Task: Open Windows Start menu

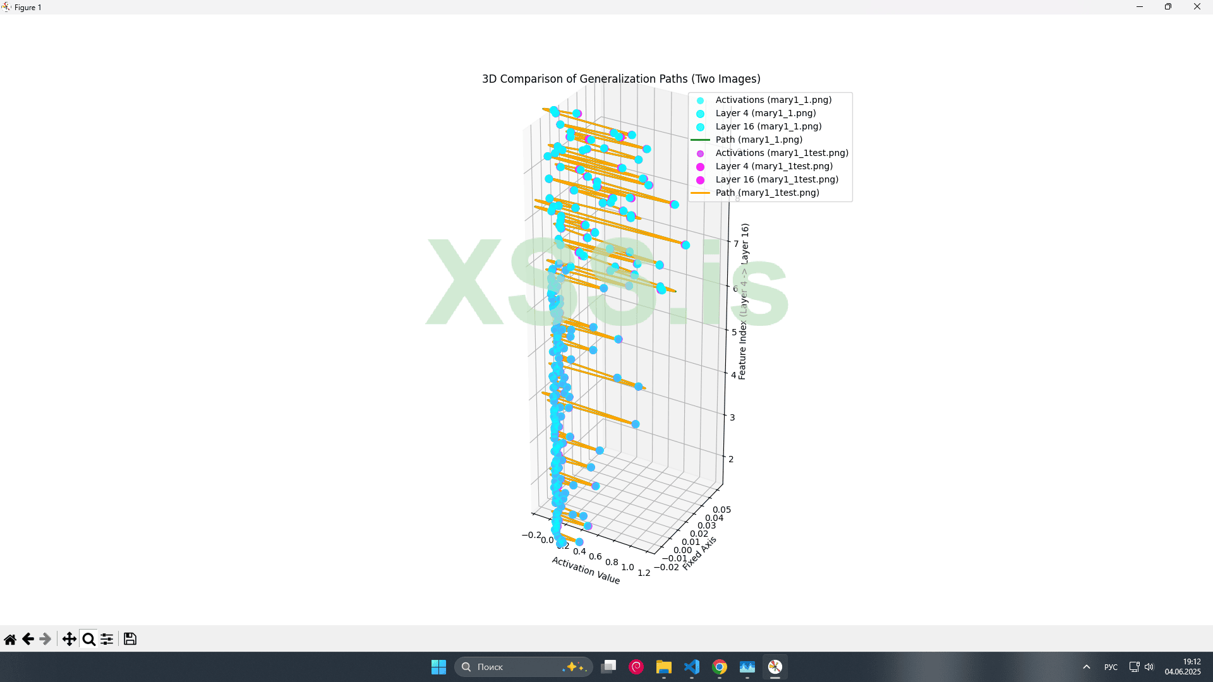Action: (x=438, y=667)
